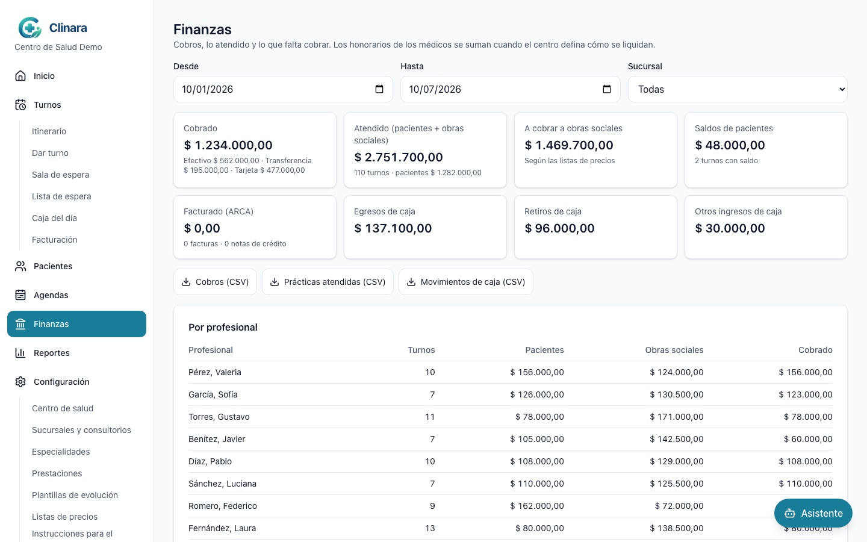The width and height of the screenshot is (867, 542).
Task: Open Prestaciones settings
Action: tap(57, 473)
